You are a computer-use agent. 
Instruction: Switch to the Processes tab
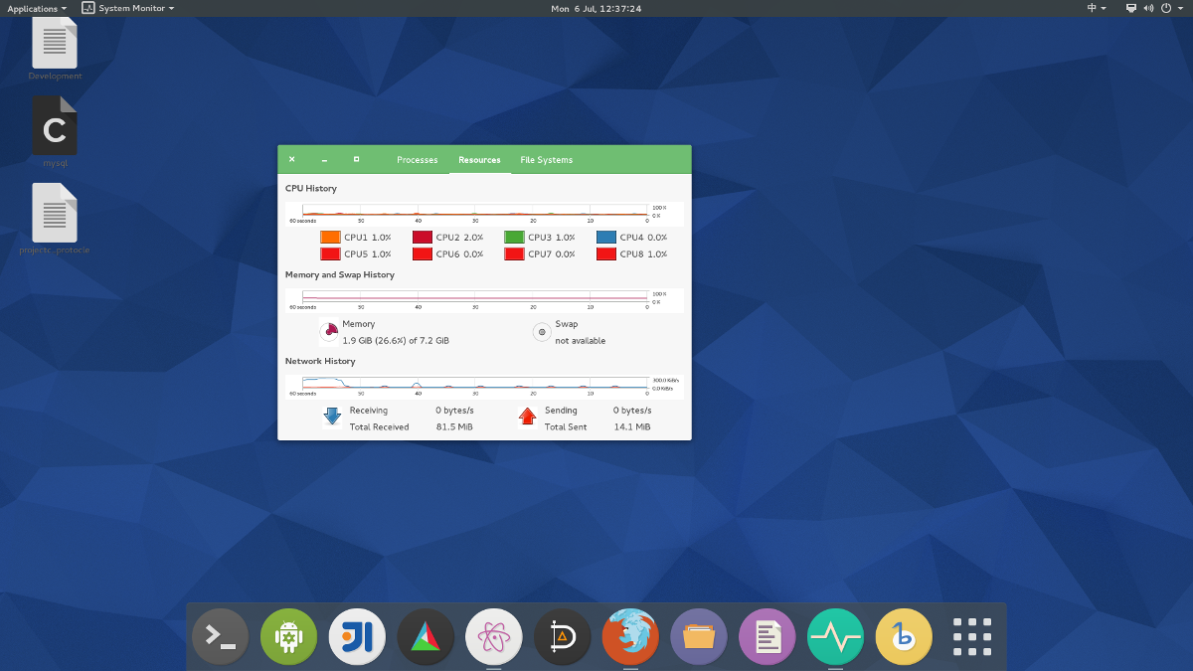click(x=417, y=160)
